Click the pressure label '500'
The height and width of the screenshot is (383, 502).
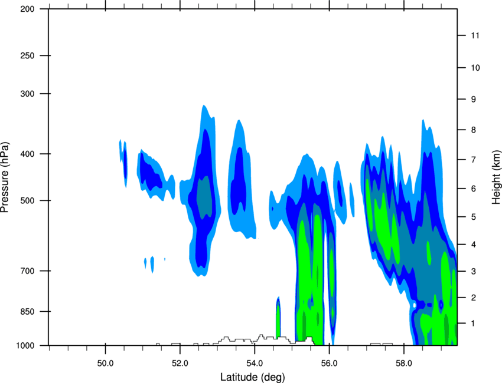(28, 200)
